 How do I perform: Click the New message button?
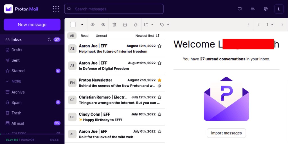click(x=32, y=25)
